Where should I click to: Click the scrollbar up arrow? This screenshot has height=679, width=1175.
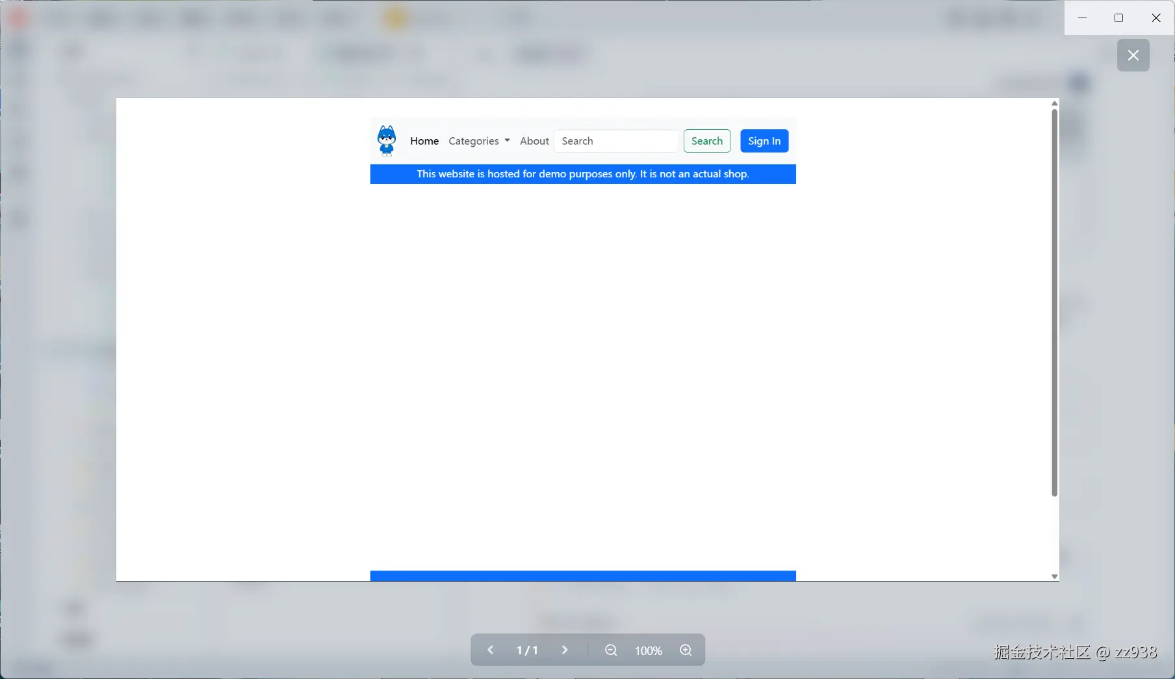click(1054, 103)
